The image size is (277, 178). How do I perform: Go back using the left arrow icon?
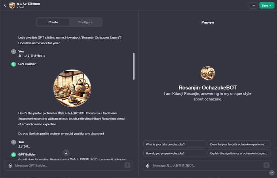pyautogui.click(x=5, y=5)
